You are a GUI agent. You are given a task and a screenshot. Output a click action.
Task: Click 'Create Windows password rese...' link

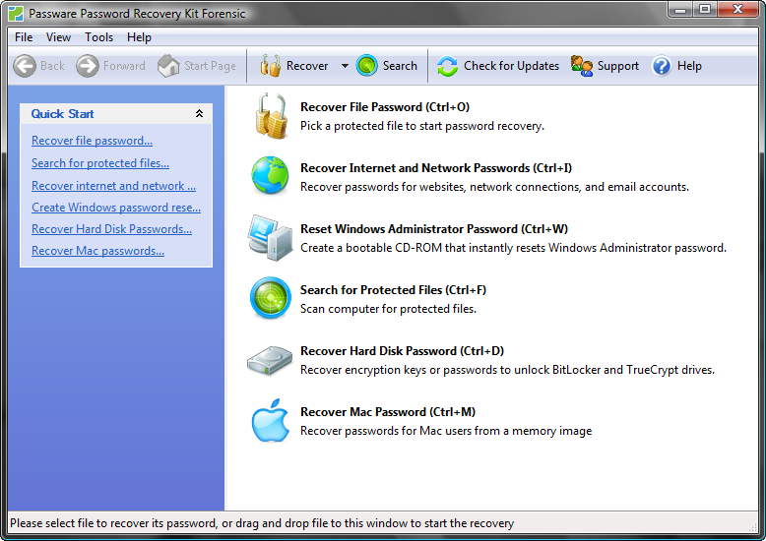pyautogui.click(x=116, y=208)
